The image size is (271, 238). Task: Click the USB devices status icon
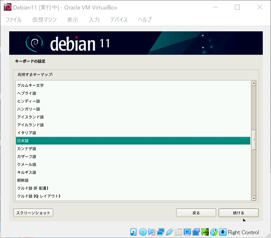click(x=169, y=232)
